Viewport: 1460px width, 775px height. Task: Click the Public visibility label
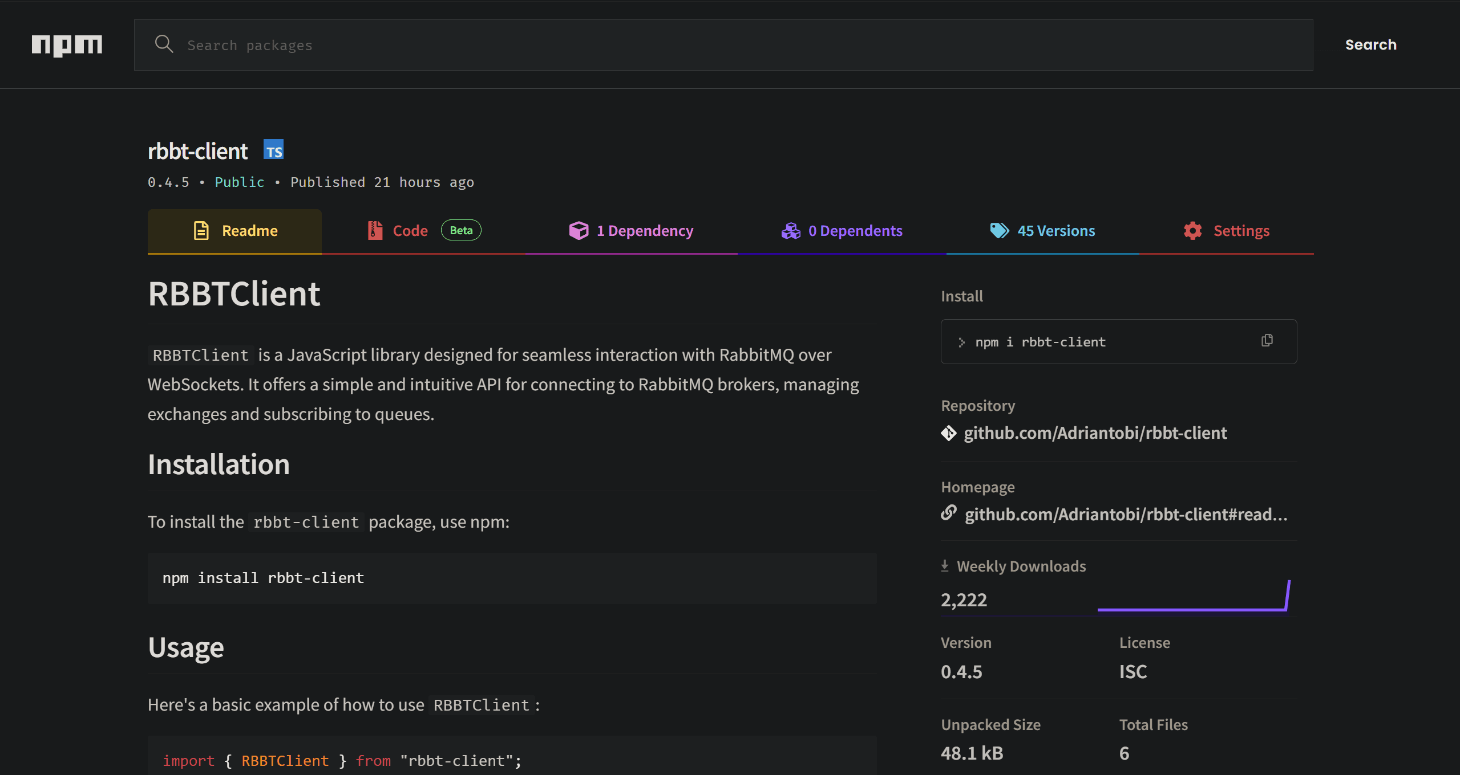coord(239,182)
